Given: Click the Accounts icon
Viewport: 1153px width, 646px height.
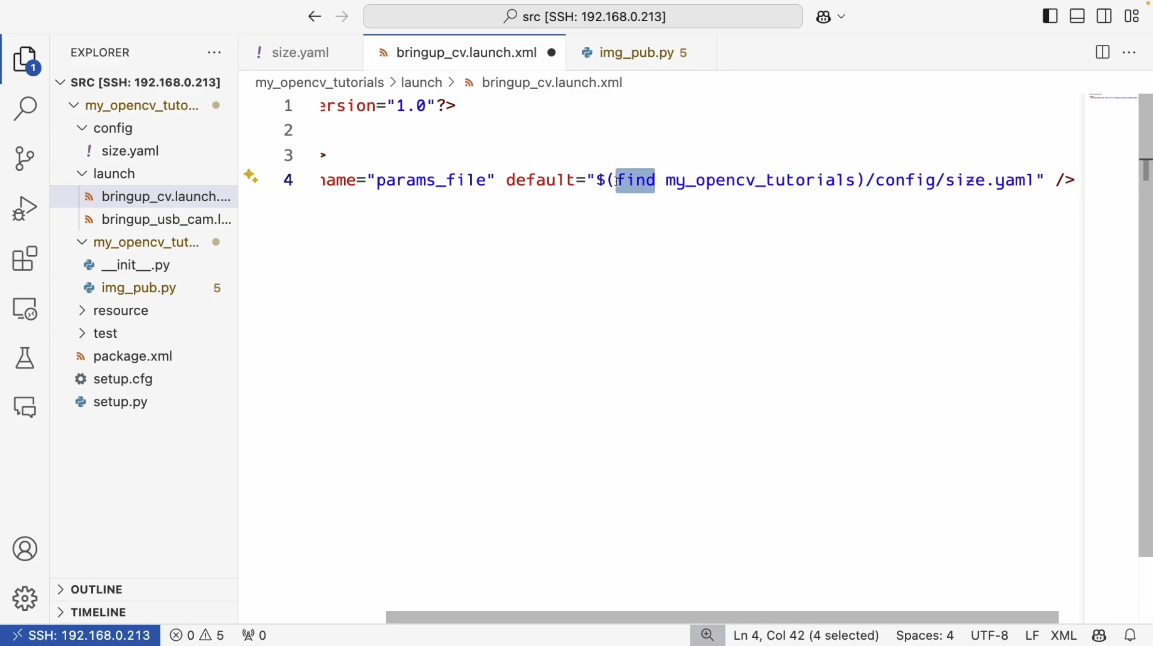Looking at the screenshot, I should pyautogui.click(x=25, y=549).
